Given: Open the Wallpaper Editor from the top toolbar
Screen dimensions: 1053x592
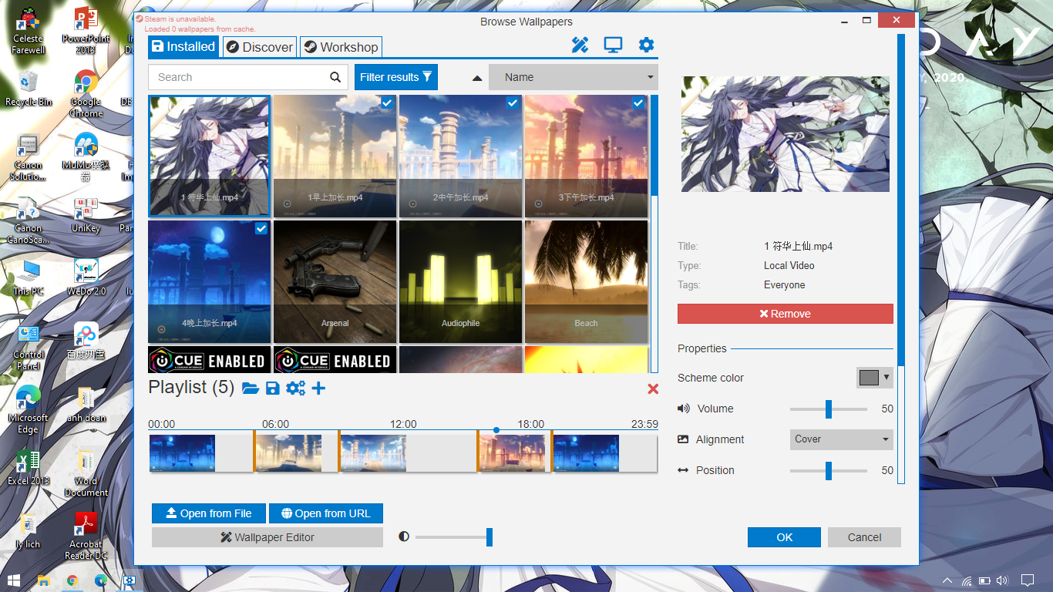Looking at the screenshot, I should coord(580,45).
